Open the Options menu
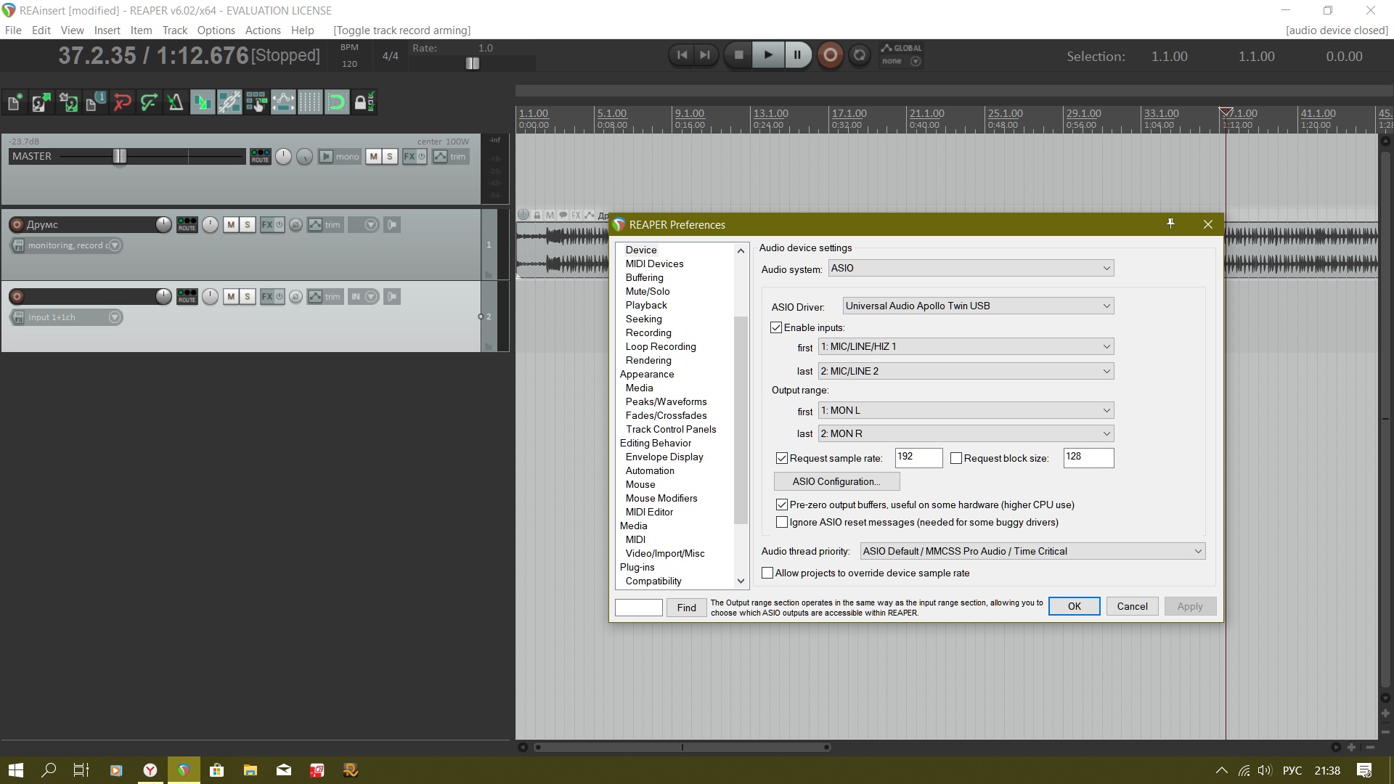The height and width of the screenshot is (784, 1394). pos(216,30)
